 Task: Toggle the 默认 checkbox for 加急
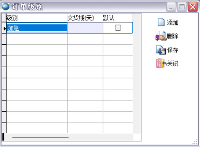(118, 28)
